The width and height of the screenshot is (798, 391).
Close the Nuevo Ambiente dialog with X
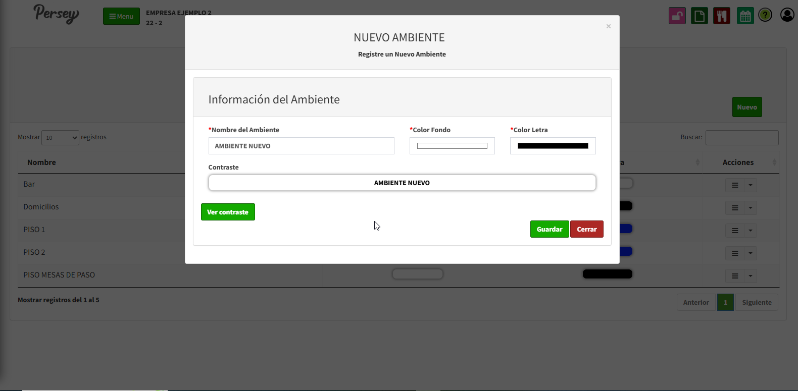(x=608, y=26)
